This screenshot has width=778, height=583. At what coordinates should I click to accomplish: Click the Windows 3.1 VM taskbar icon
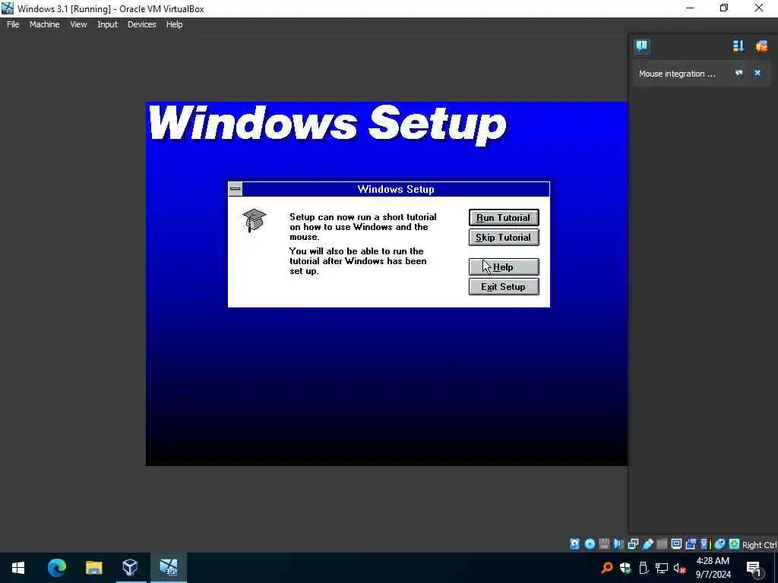(169, 568)
